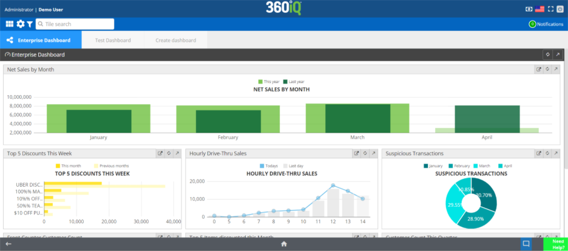568x251 pixels.
Task: Click the US flag language icon
Action: pyautogui.click(x=539, y=9)
